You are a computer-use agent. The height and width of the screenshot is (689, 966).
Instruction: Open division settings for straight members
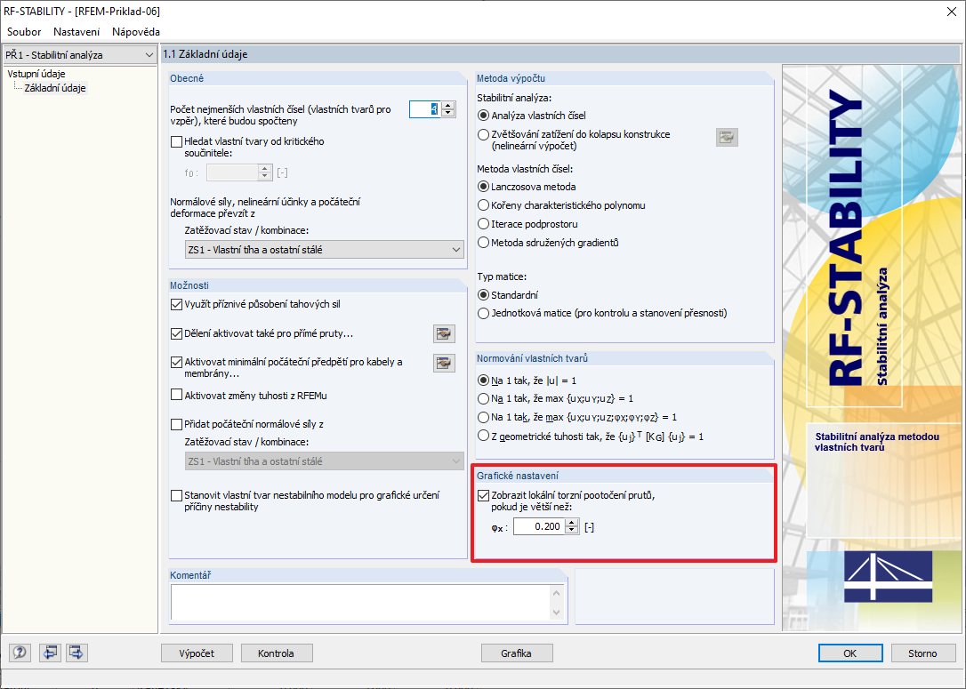click(444, 333)
